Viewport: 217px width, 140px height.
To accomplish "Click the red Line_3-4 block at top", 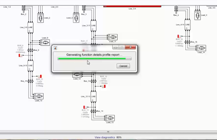I will coord(132,6).
